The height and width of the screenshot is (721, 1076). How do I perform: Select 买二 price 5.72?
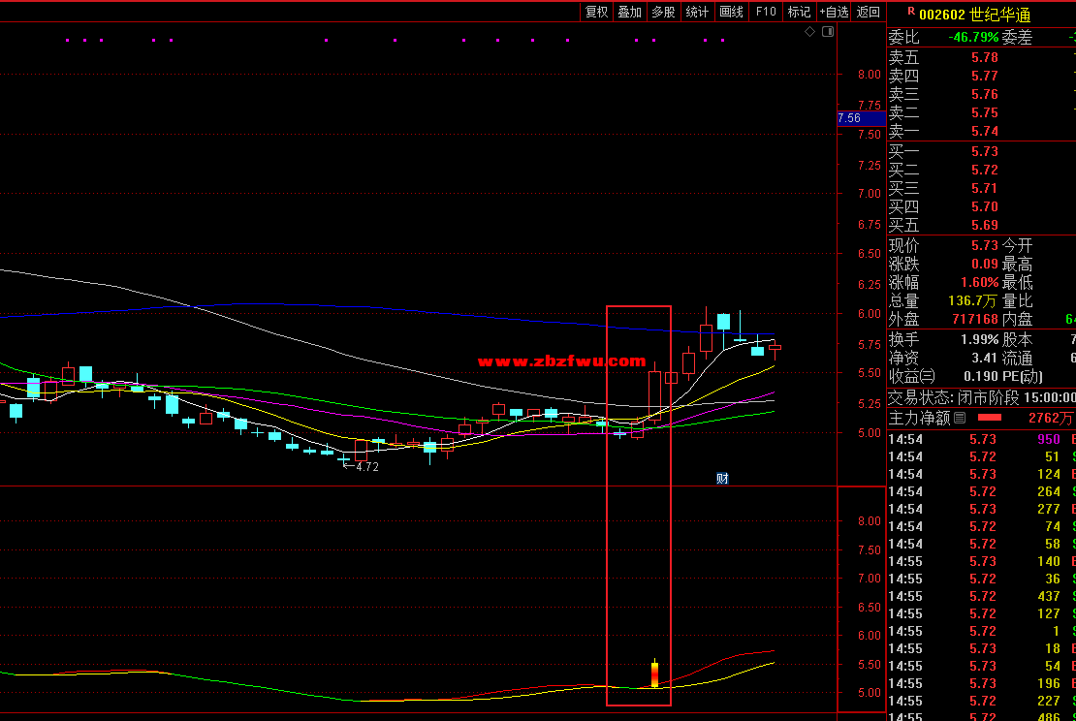[x=985, y=171]
